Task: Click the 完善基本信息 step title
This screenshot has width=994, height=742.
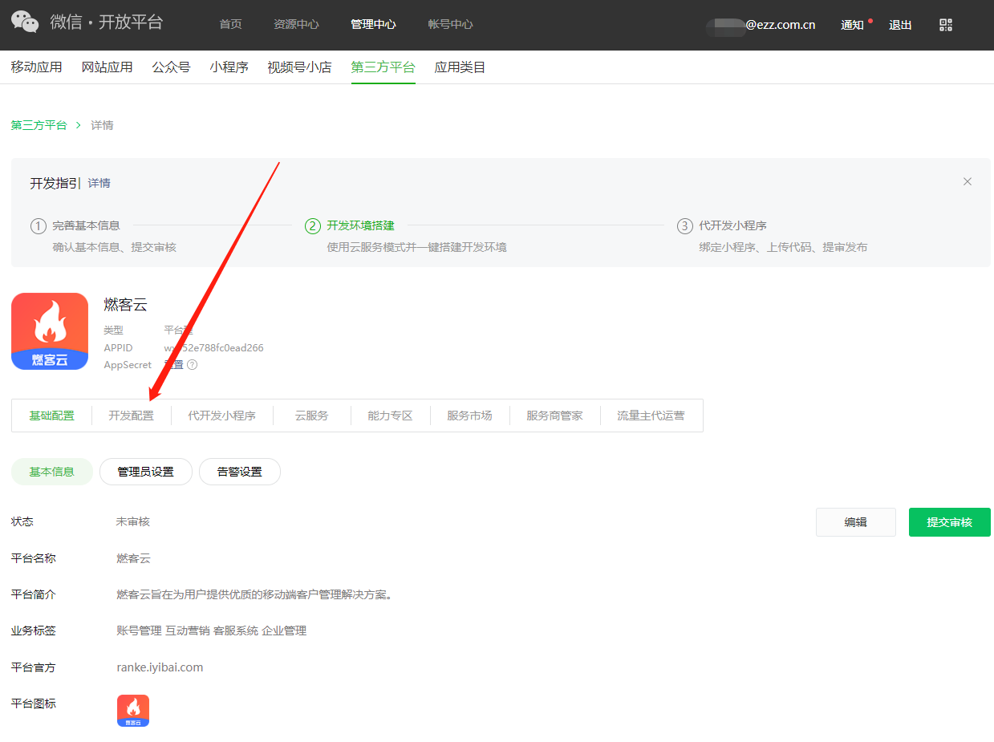Action: coord(87,226)
